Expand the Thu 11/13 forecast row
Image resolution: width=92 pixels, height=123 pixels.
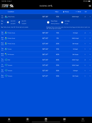[x=90, y=60]
